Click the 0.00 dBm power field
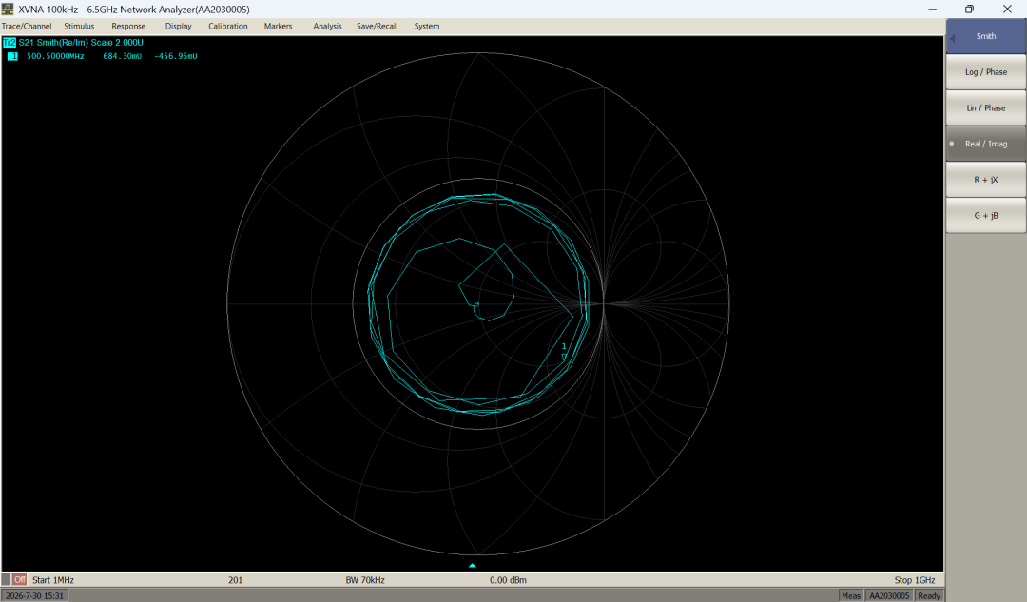Viewport: 1027px width, 602px height. pos(508,580)
